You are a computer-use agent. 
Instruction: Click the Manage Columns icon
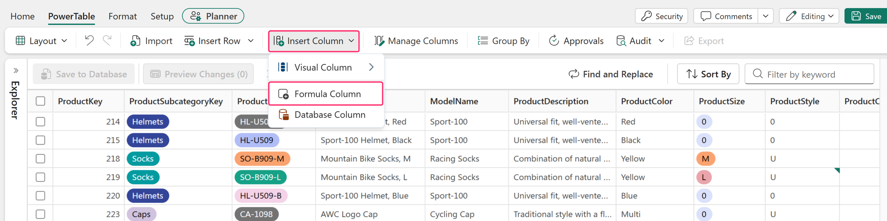coord(379,41)
